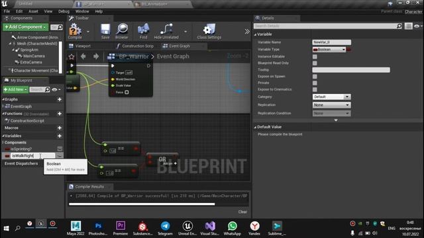Expand the toolbar overflow chevrons
The height and width of the screenshot is (238, 424).
(x=247, y=32)
